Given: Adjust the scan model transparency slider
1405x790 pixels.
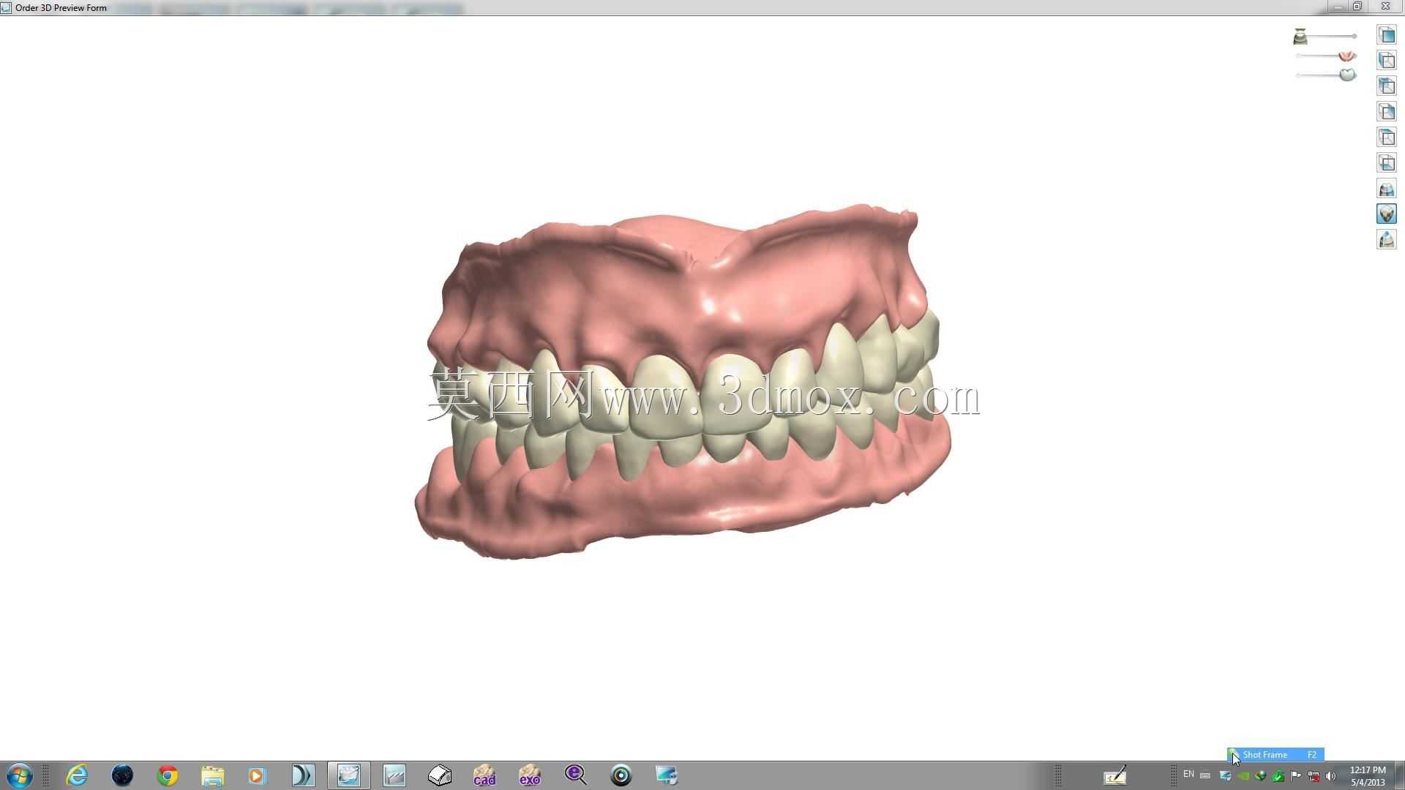Looking at the screenshot, I should 1325,36.
